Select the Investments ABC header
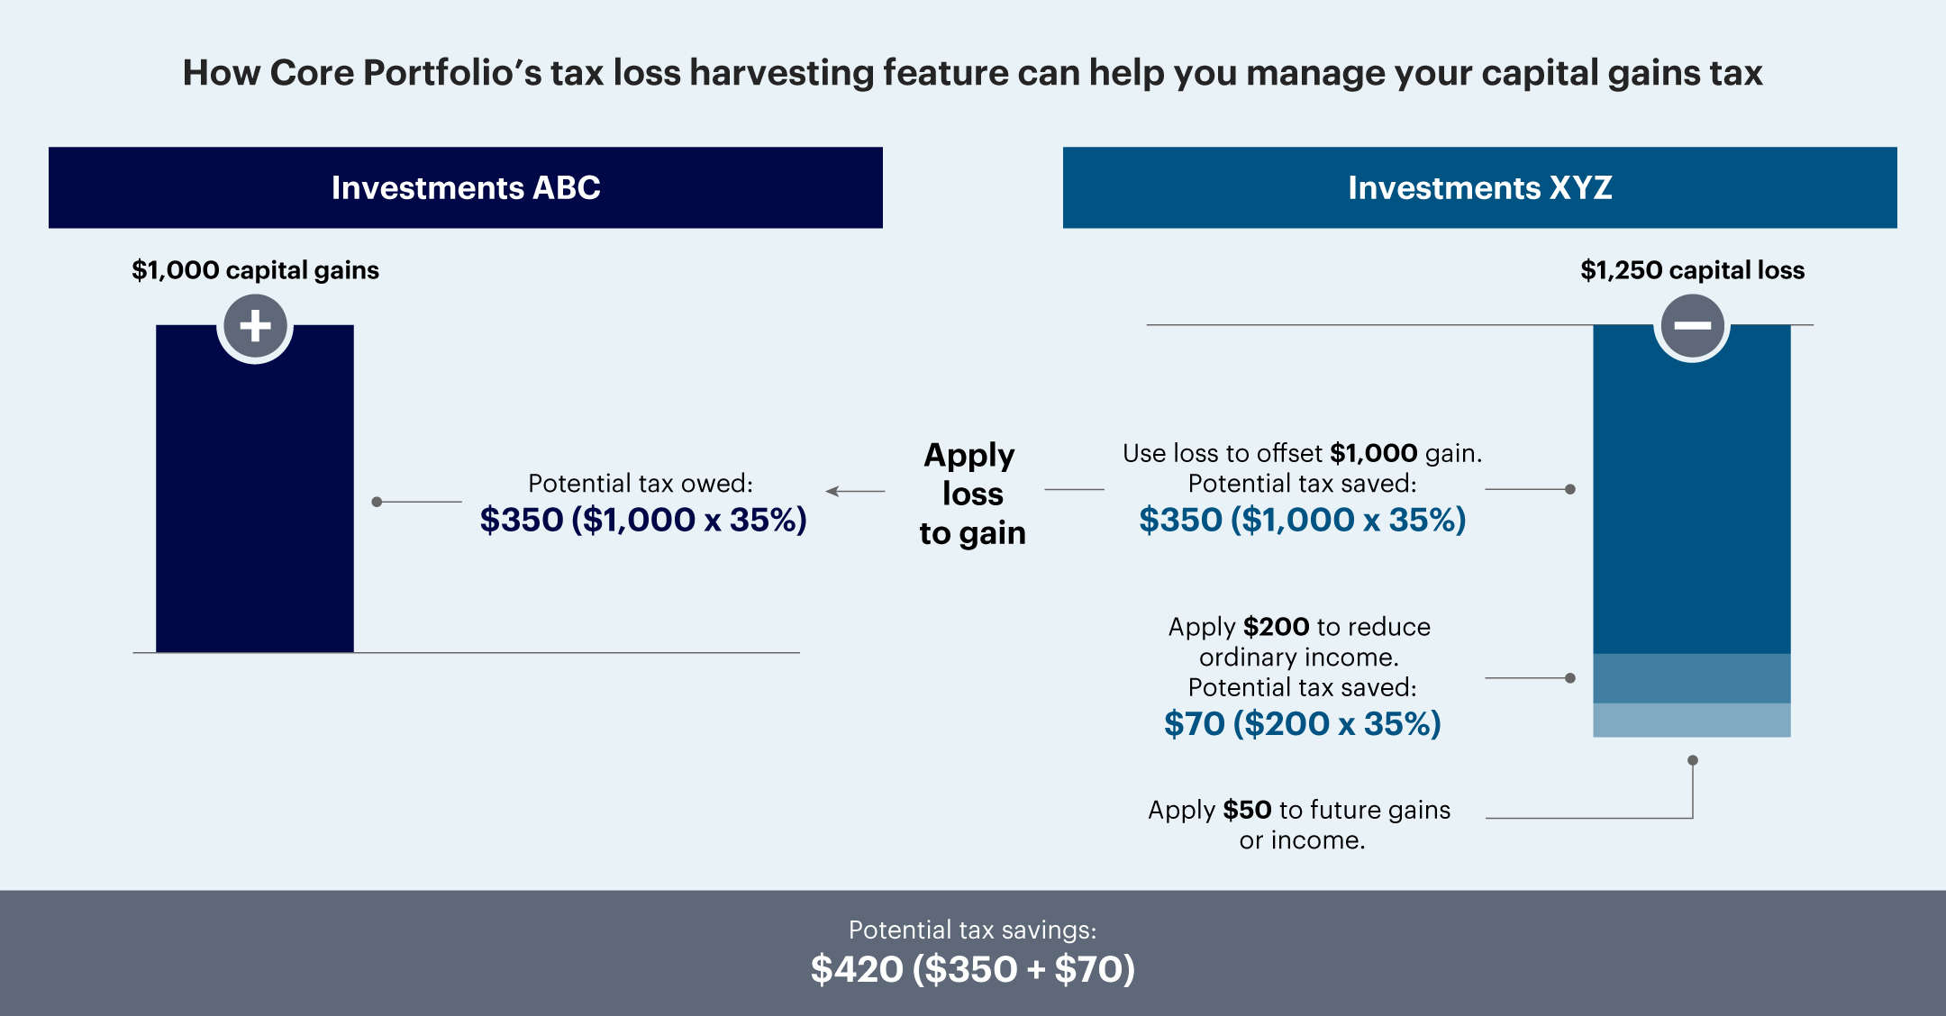1946x1016 pixels. [466, 187]
